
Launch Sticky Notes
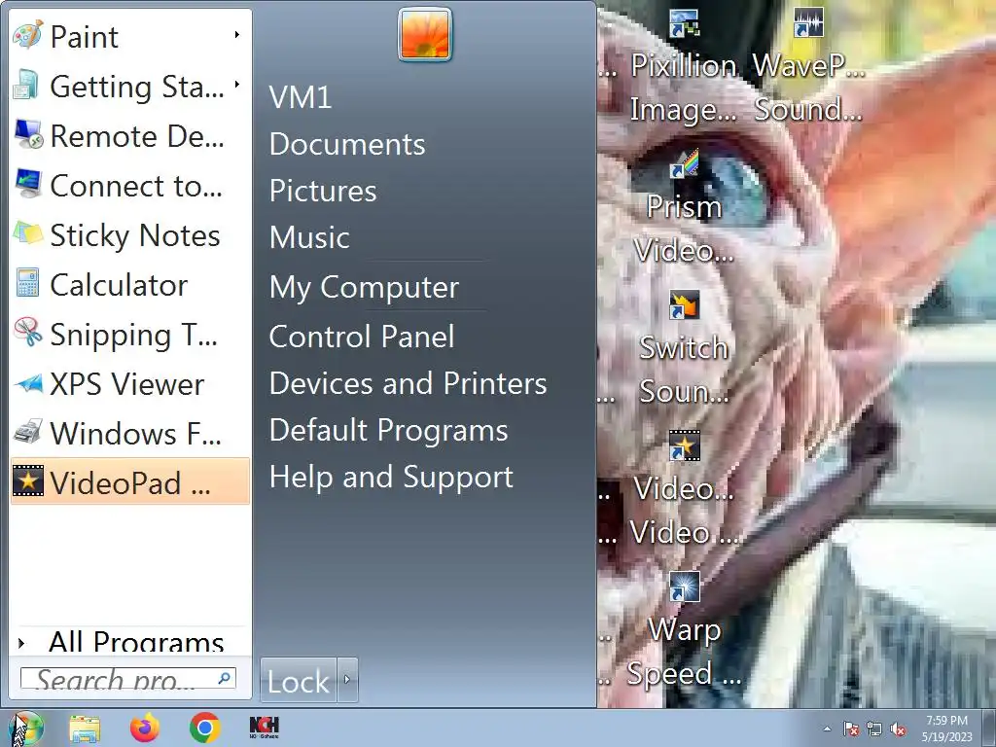point(129,234)
